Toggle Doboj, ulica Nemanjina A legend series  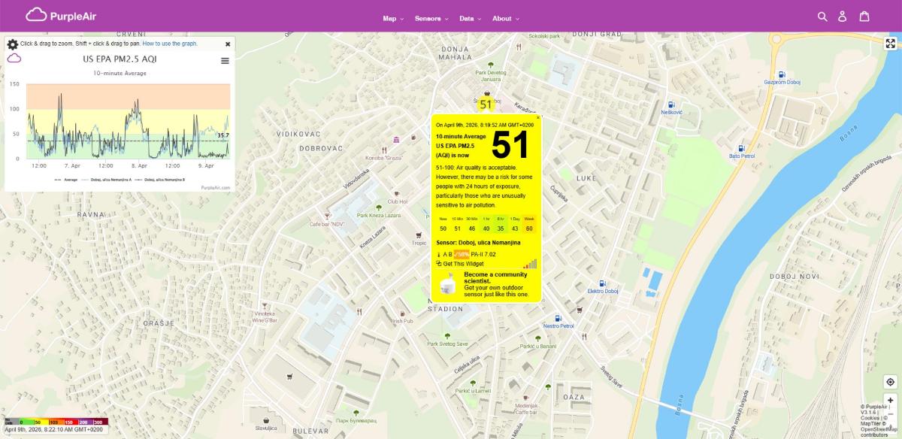point(110,180)
